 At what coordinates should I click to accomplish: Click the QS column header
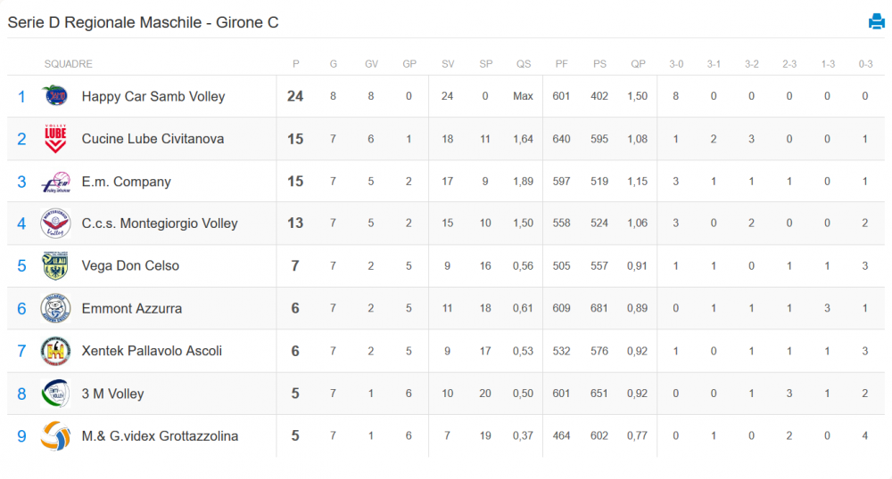coord(524,64)
